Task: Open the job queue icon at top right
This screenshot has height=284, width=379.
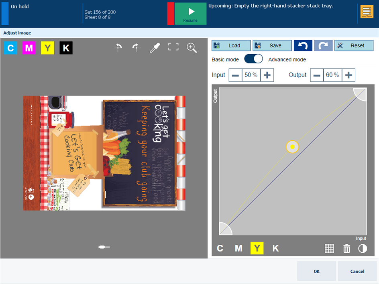Action: tap(367, 12)
